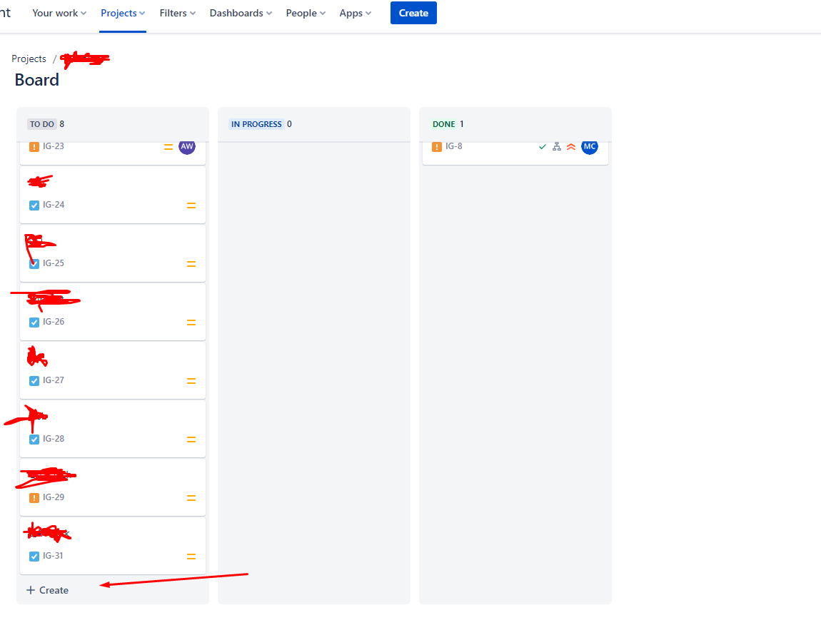Image resolution: width=821 pixels, height=640 pixels.
Task: Click the To Do issue count 8
Action: (62, 124)
